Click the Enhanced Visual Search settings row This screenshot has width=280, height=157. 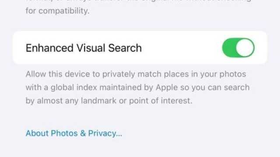coord(140,48)
